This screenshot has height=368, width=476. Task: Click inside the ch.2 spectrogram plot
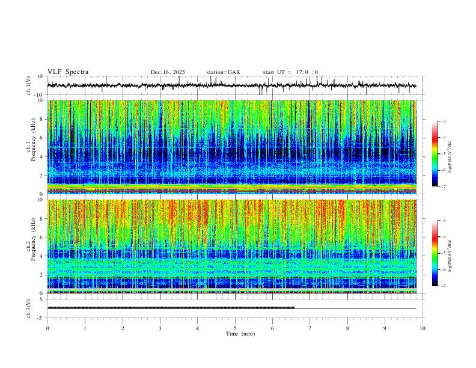pyautogui.click(x=232, y=247)
